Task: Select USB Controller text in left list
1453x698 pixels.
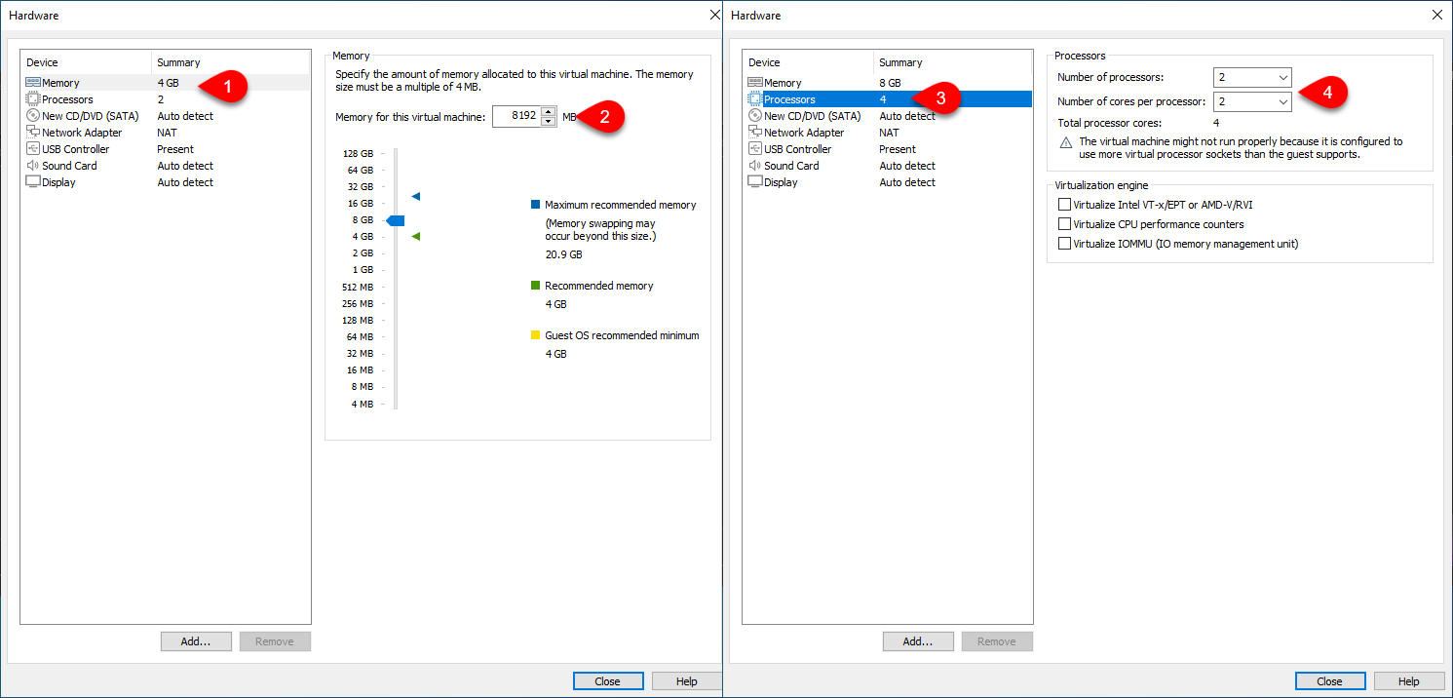Action: coord(76,149)
